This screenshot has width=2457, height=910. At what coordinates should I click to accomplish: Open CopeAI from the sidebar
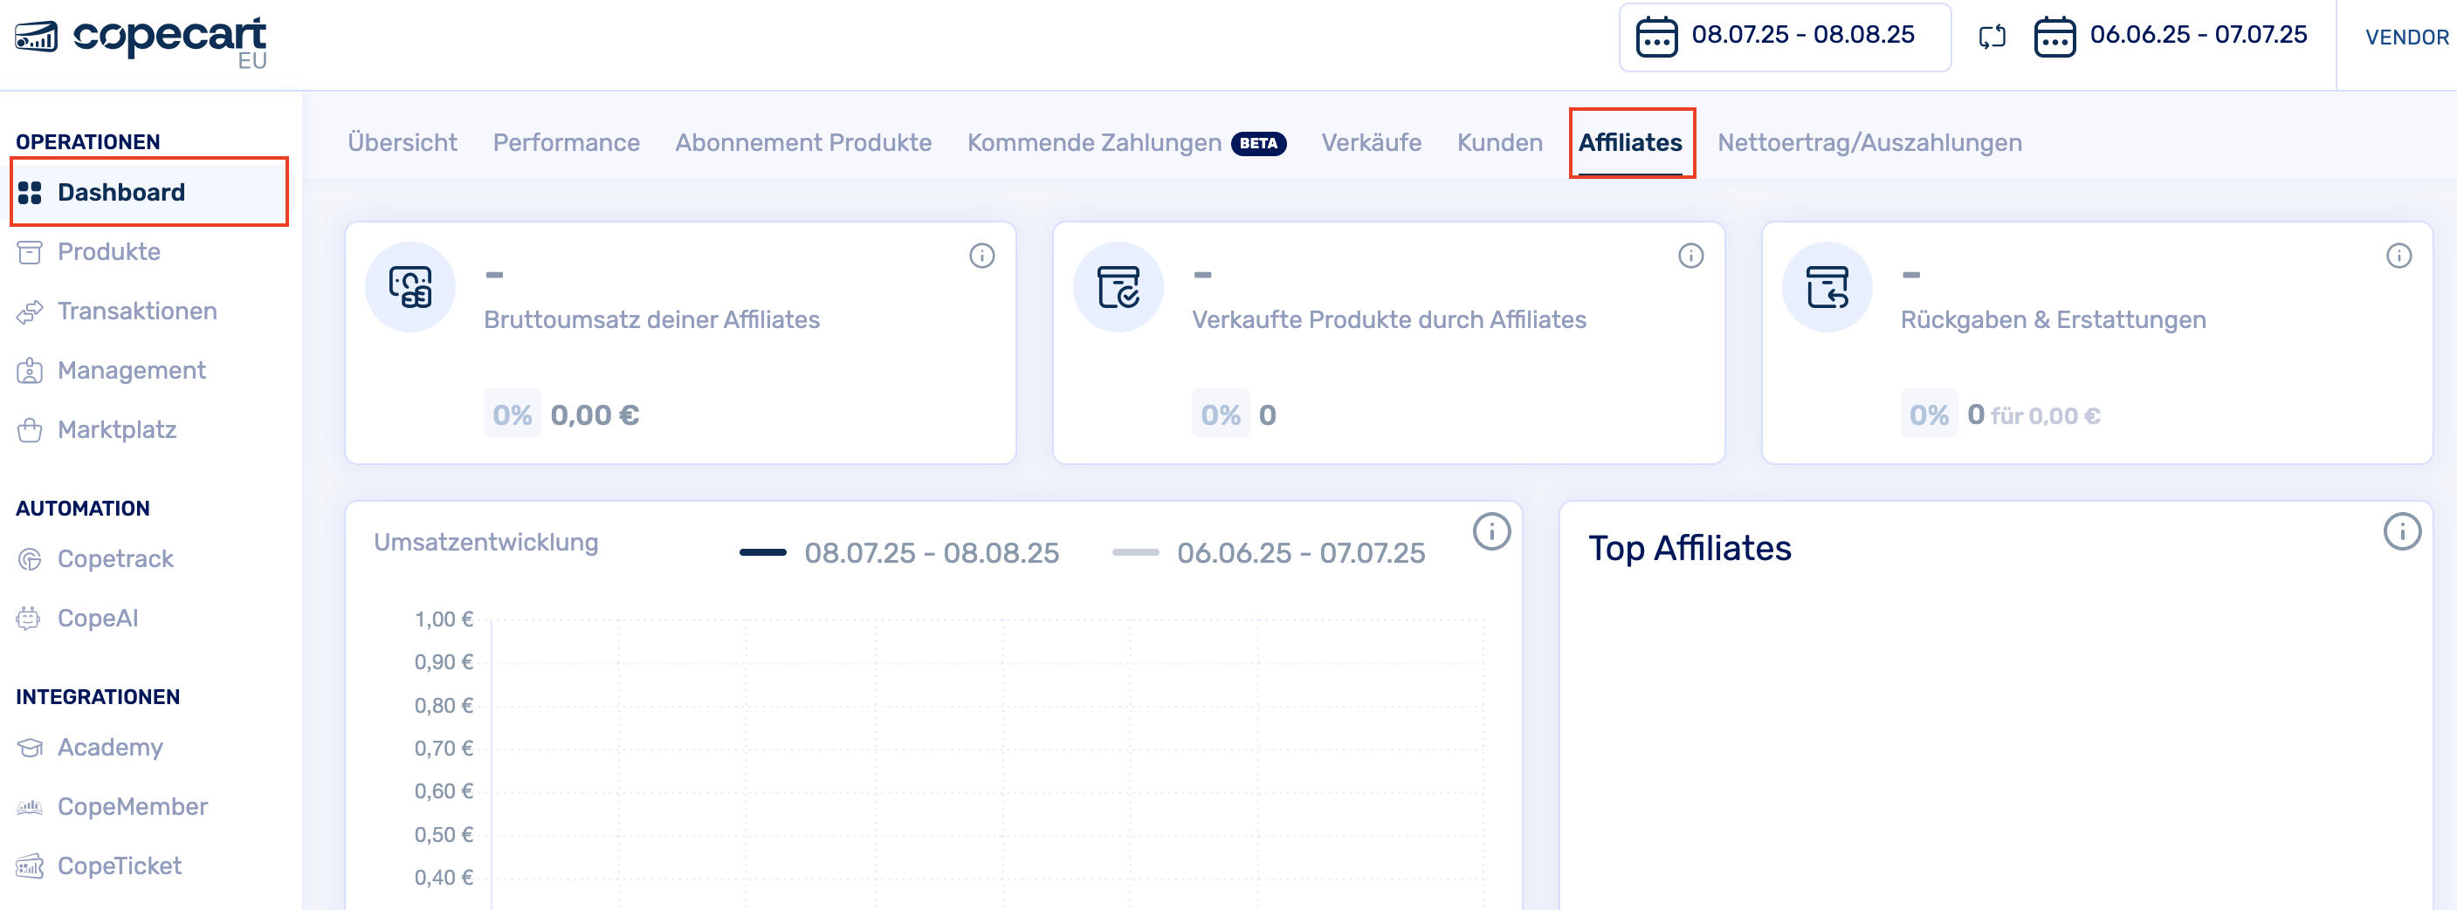coord(97,618)
